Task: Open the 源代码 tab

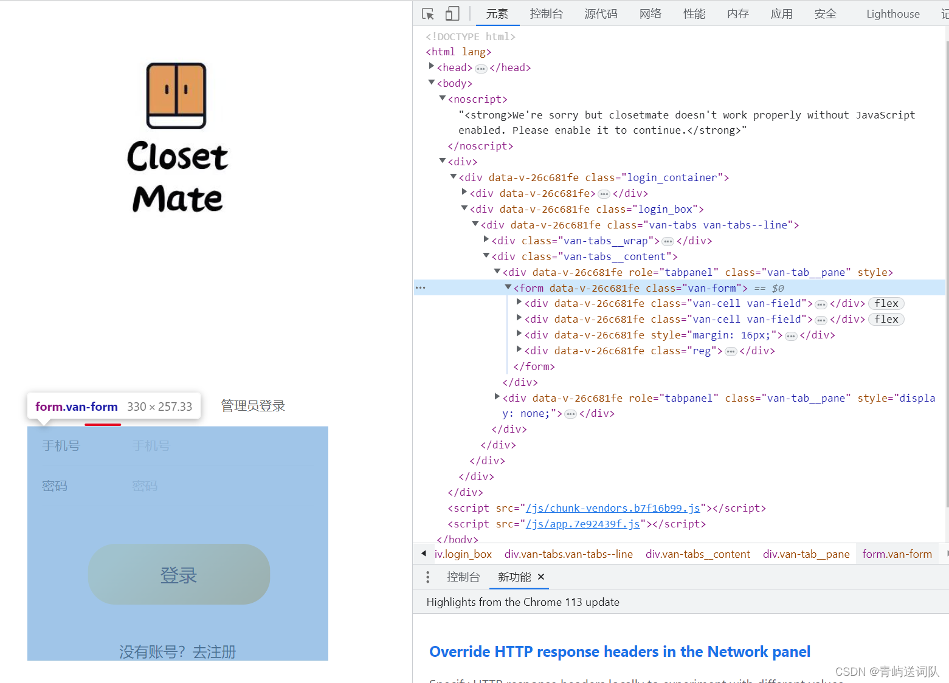Action: tap(601, 13)
